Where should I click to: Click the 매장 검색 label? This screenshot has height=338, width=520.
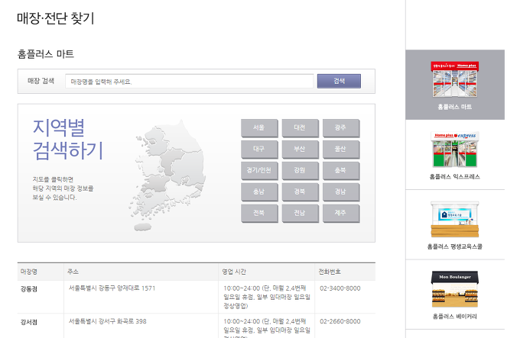point(41,81)
